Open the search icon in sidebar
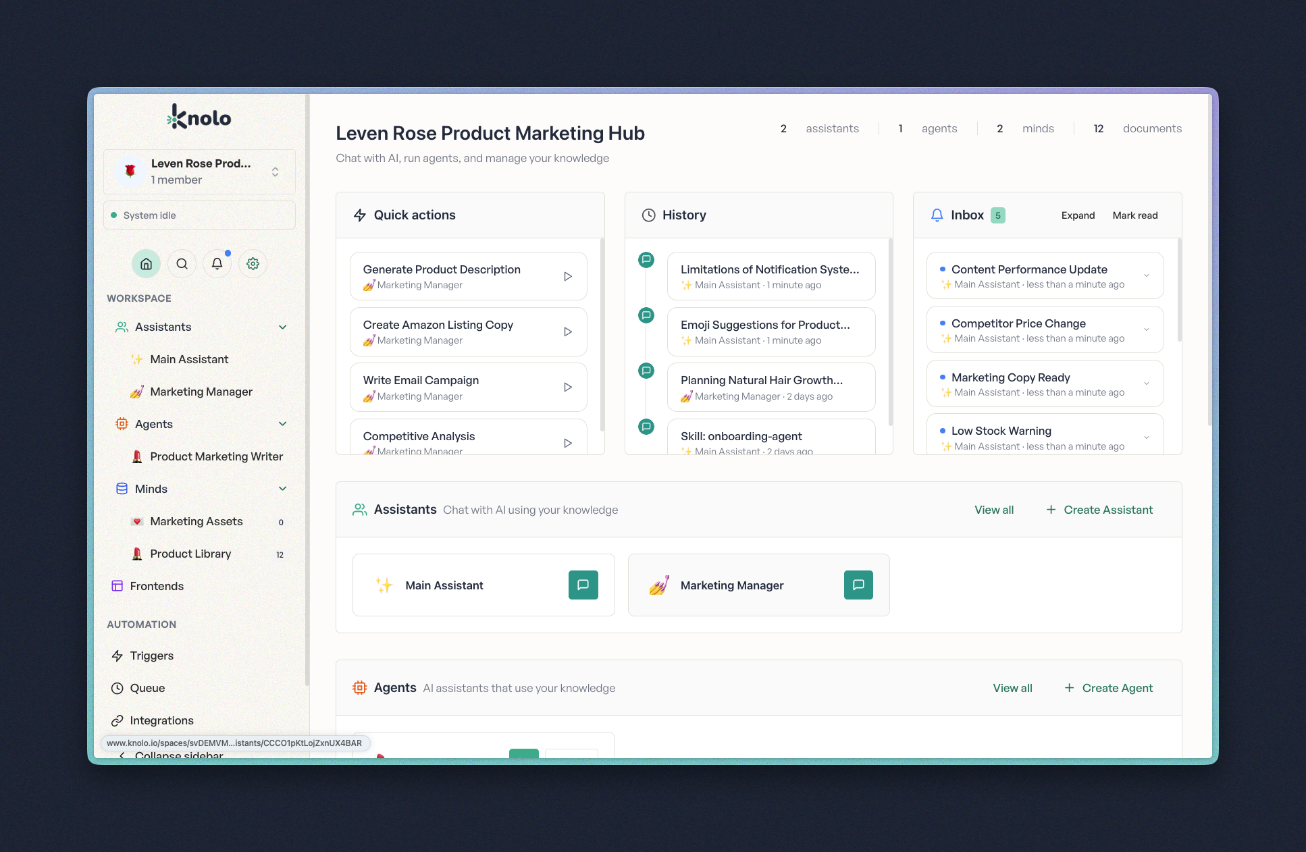 pos(182,264)
